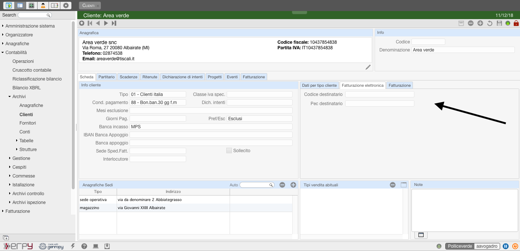Revert changes with circular arrow icon

(490, 23)
